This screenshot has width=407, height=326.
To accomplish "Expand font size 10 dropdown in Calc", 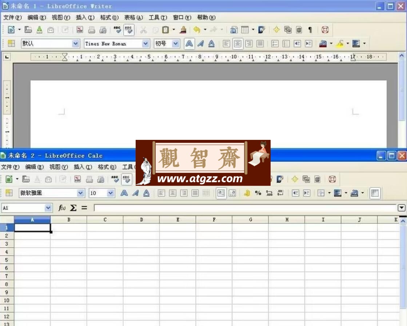I will (111, 193).
